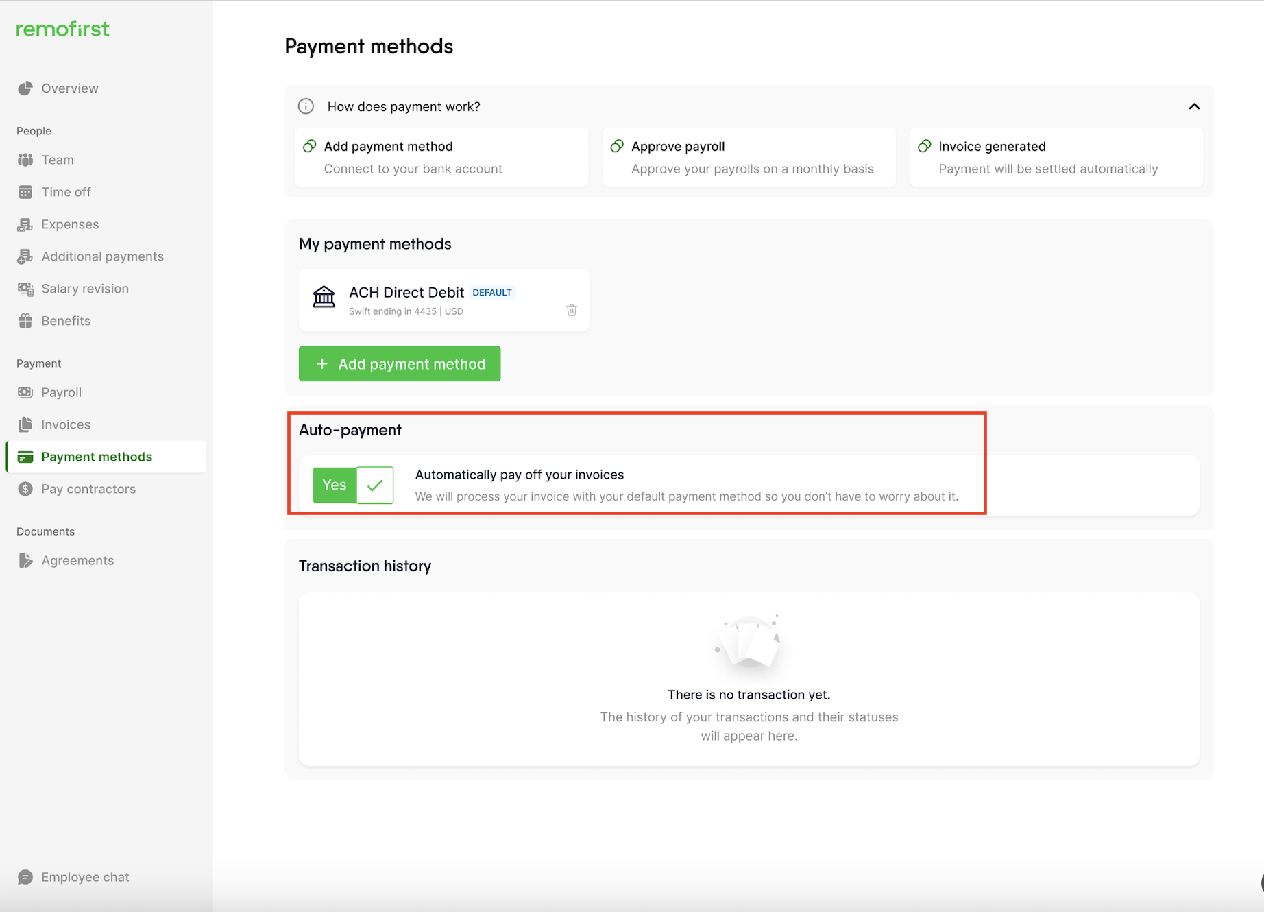
Task: Delete the ACH Direct Debit method
Action: (x=572, y=310)
